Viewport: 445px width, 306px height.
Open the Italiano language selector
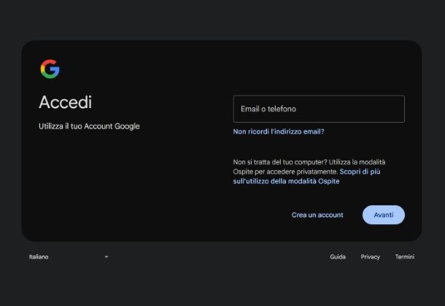tap(69, 257)
